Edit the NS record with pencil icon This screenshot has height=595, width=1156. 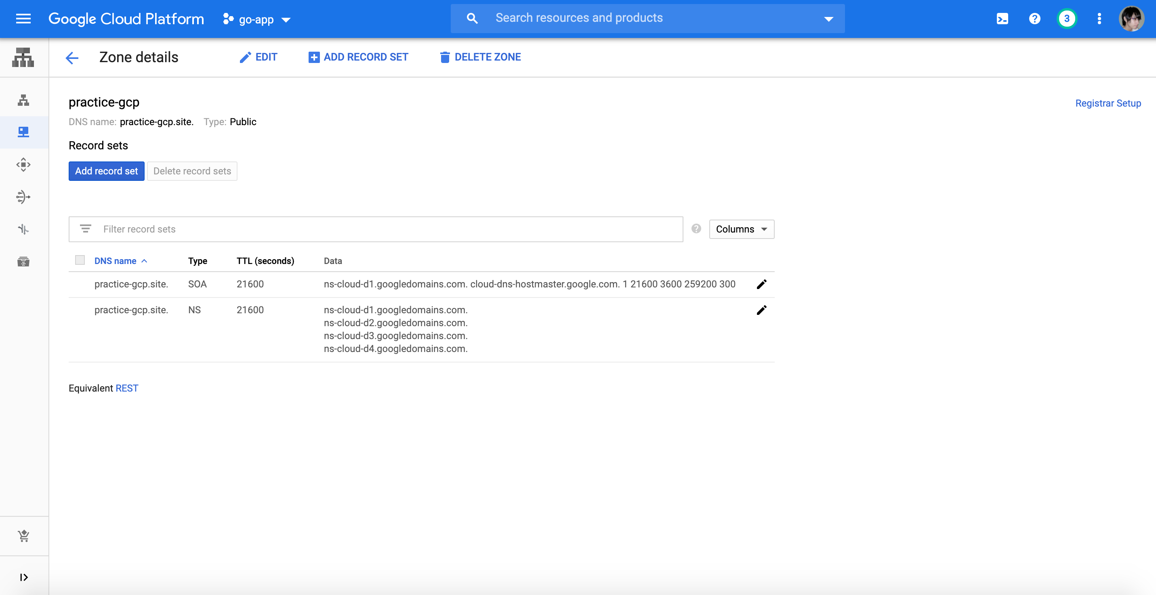761,310
